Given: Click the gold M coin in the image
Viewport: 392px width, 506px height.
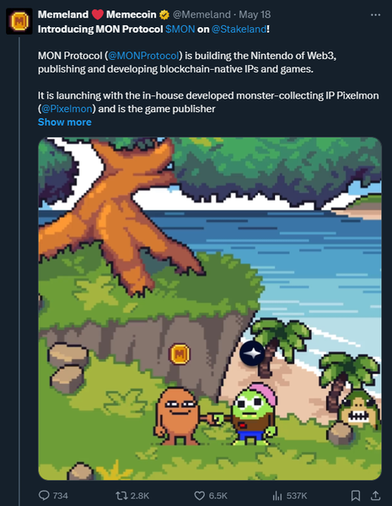Looking at the screenshot, I should coord(180,354).
